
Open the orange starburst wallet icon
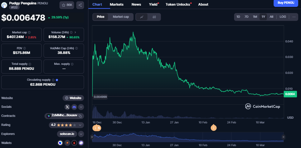67,143
